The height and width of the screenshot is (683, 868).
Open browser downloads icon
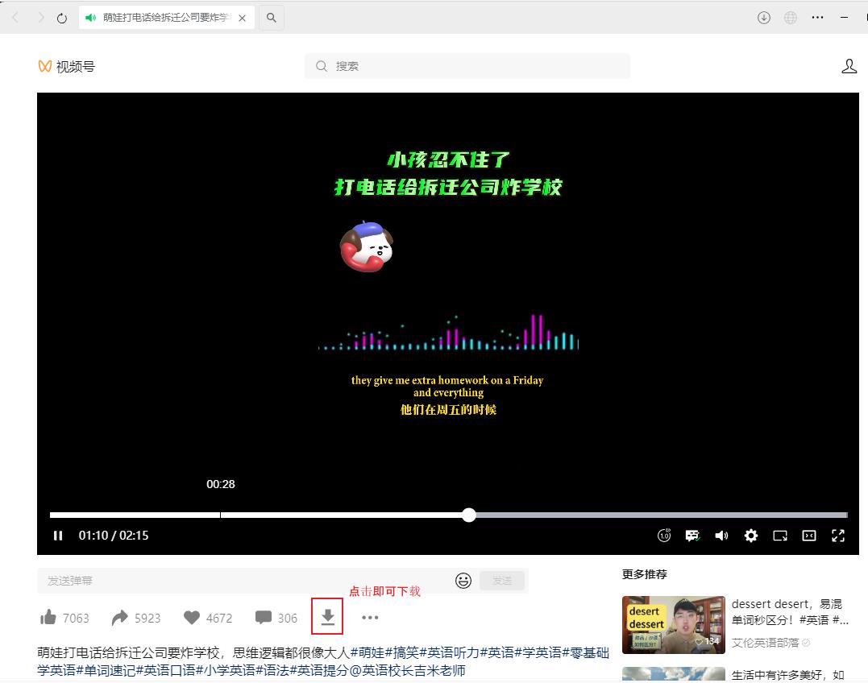tap(764, 18)
